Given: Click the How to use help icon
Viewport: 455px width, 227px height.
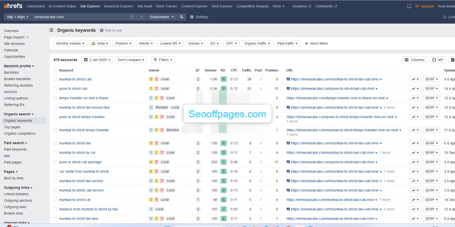Looking at the screenshot, I should click(x=102, y=30).
